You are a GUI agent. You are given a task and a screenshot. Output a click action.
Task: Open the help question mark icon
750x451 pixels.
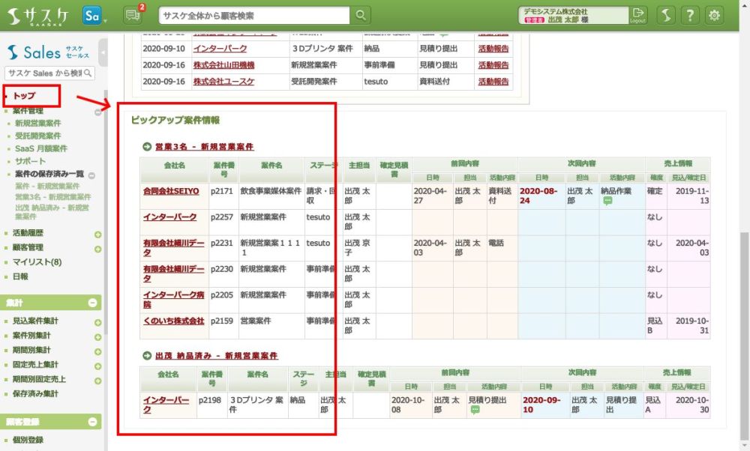coord(690,15)
